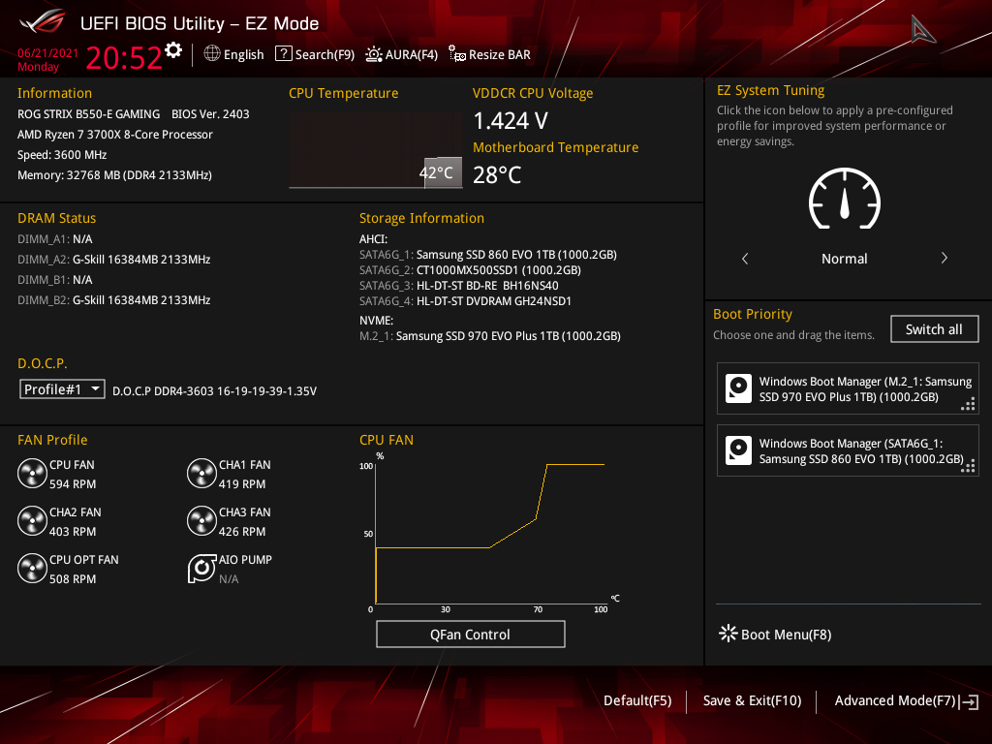Open the English language selector
Screen dimensions: 992x744
point(233,54)
